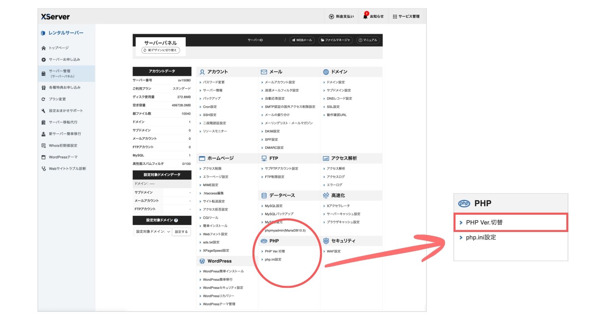Select サーバー管理 in the sidebar
The image size is (610, 320).
pyautogui.click(x=67, y=73)
